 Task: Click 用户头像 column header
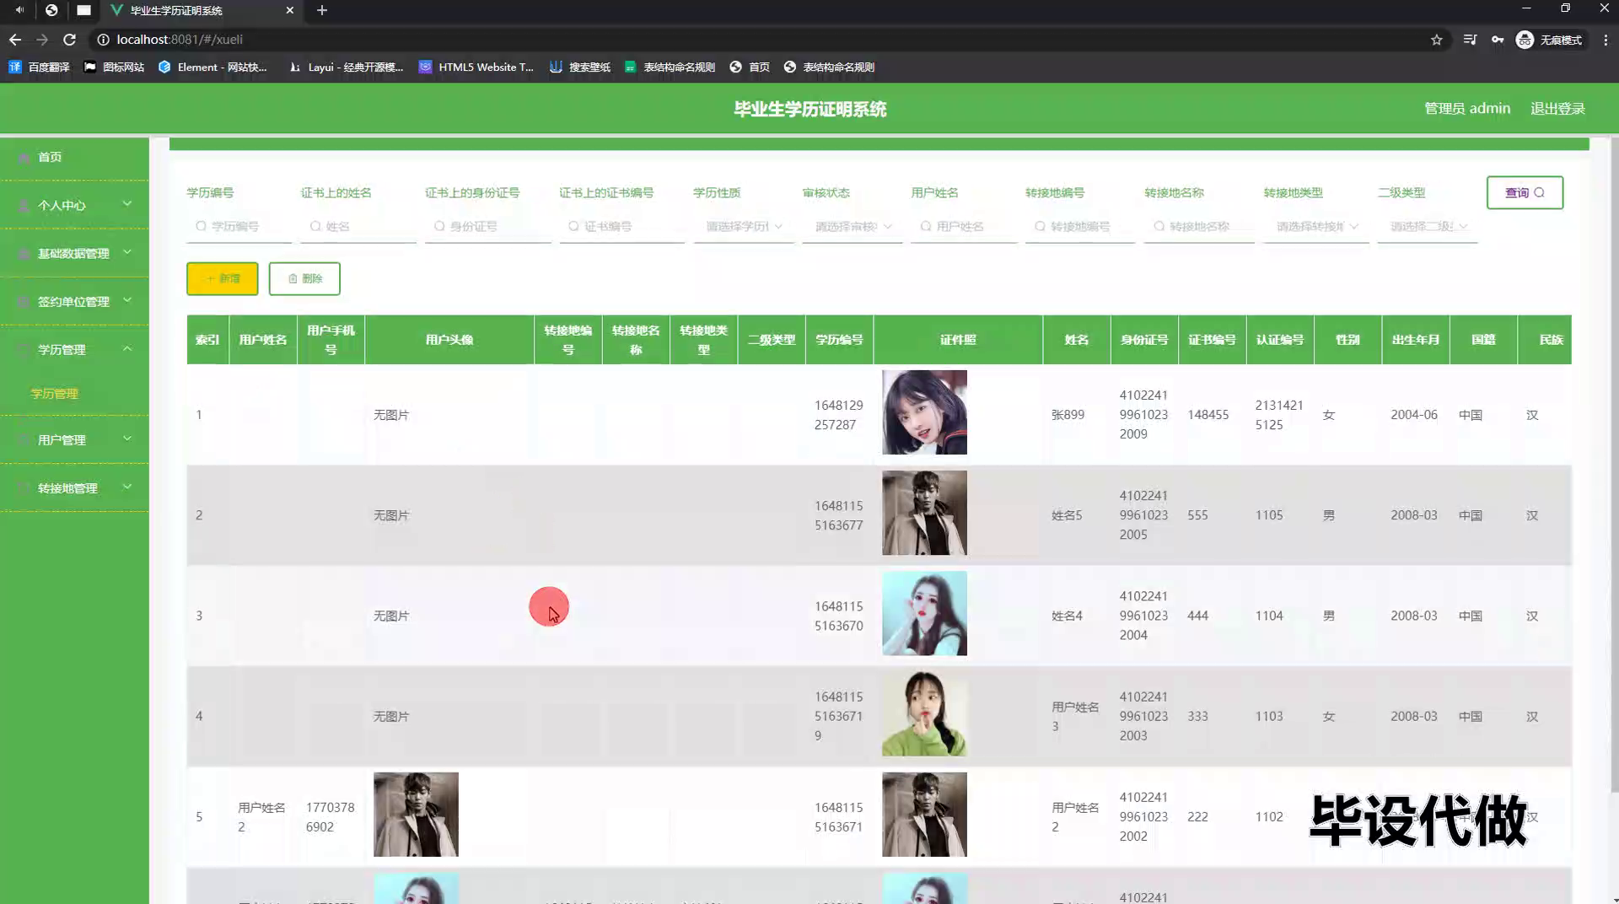point(449,339)
